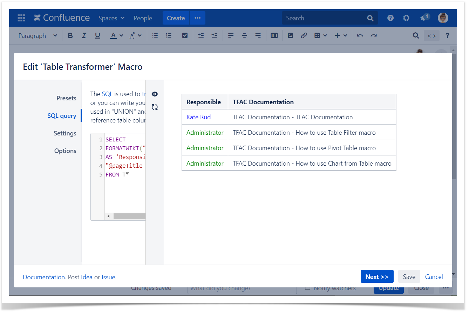Click the eye preview icon
Screen dimensions: 469x313
pos(155,94)
